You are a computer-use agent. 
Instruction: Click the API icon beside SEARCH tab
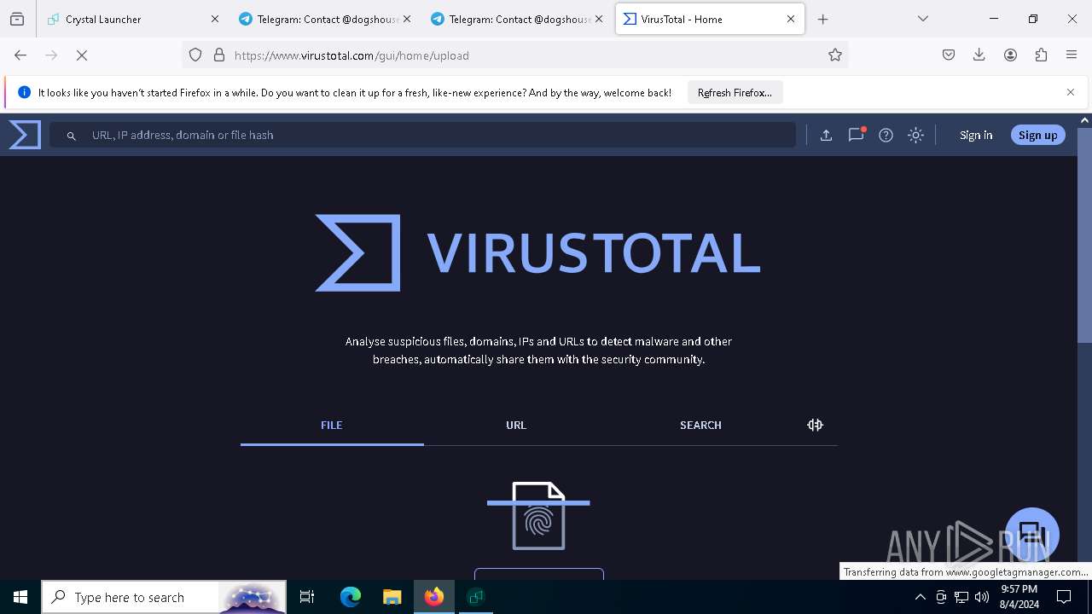(815, 425)
